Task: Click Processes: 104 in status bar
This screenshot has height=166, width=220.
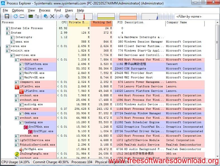Action: pos(82,162)
